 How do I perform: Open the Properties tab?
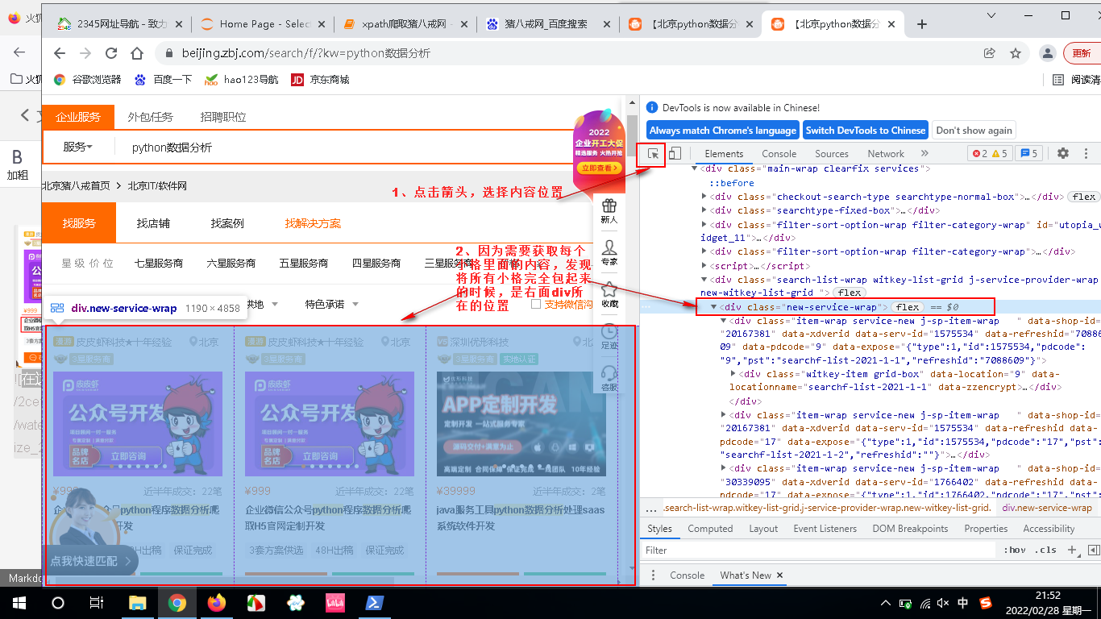(x=986, y=529)
